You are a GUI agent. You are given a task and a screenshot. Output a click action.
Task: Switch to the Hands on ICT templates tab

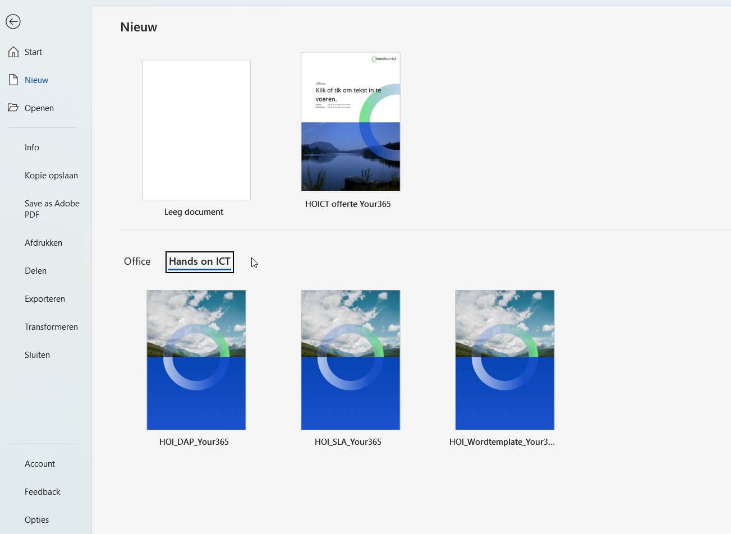tap(199, 261)
